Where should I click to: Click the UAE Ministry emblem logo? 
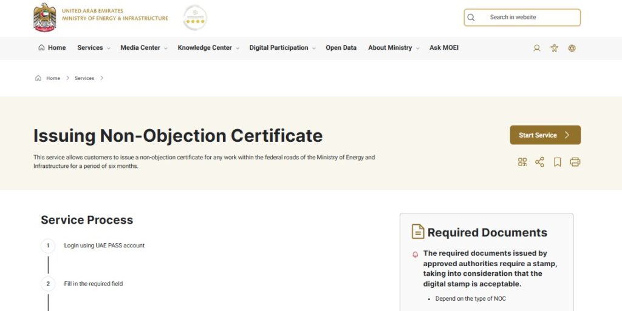45,18
